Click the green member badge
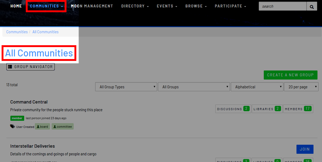The width and height of the screenshot is (322, 162). click(17, 118)
